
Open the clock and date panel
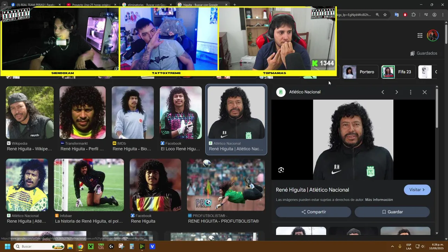tap(437, 246)
